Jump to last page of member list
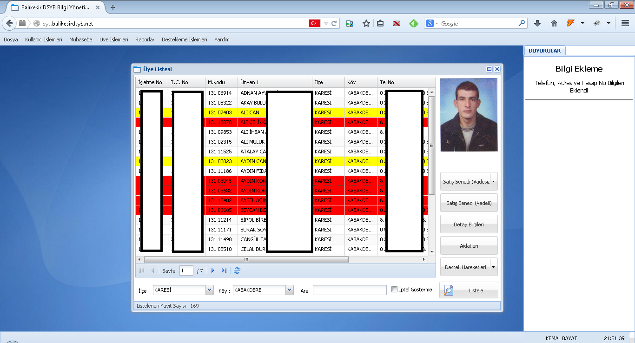Viewport: 635px width, 343px height. coord(224,270)
